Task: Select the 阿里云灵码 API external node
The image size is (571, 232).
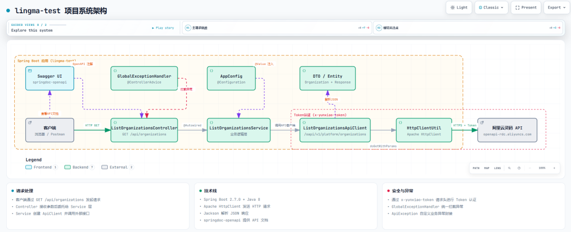Action: (507, 130)
